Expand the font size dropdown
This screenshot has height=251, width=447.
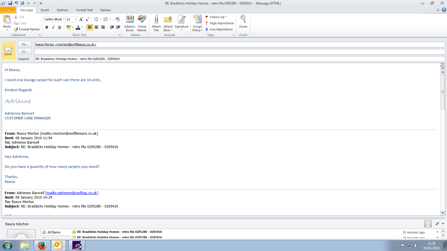(76, 19)
